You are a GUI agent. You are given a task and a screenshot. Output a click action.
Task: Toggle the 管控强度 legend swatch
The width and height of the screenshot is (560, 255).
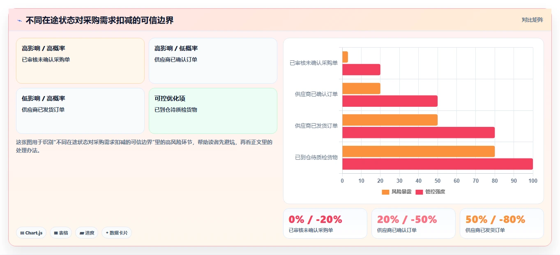[419, 192]
